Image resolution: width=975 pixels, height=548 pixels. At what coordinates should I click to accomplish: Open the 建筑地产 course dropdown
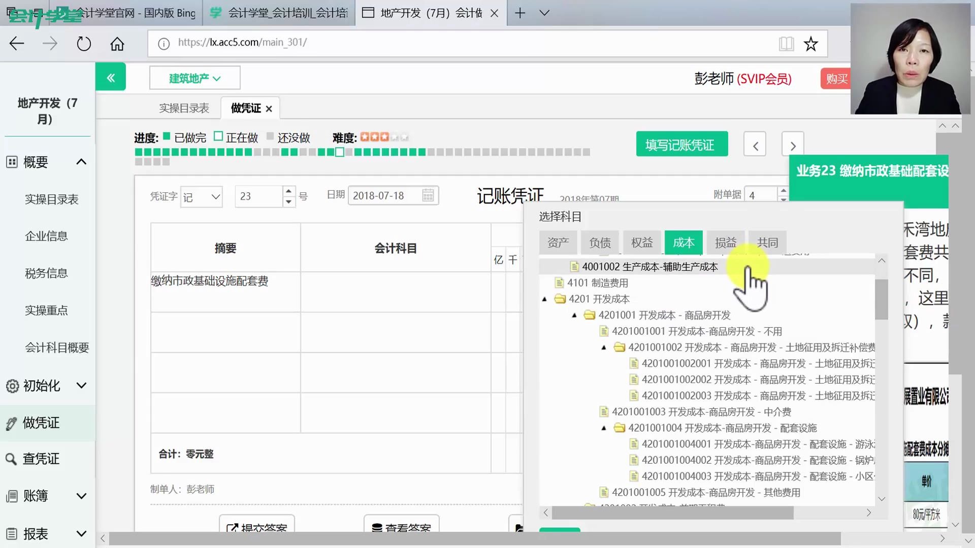tap(194, 77)
